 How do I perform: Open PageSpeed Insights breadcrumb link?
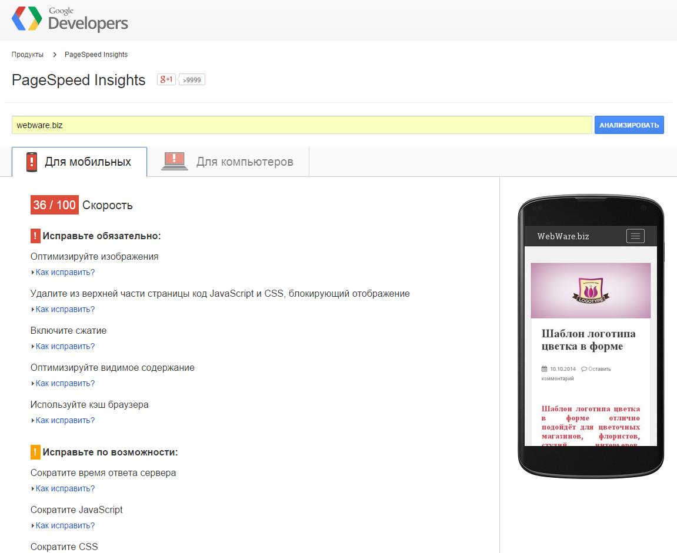[96, 54]
